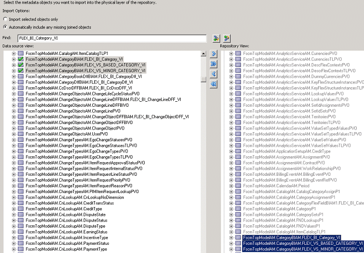364x253 pixels.
Task: Click the Find Down icon button
Action: coord(217,39)
